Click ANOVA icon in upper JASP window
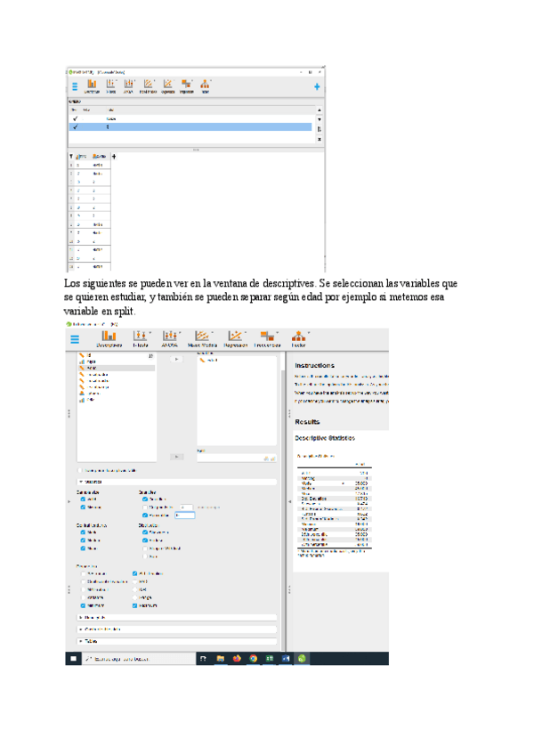The image size is (534, 755). (x=128, y=86)
